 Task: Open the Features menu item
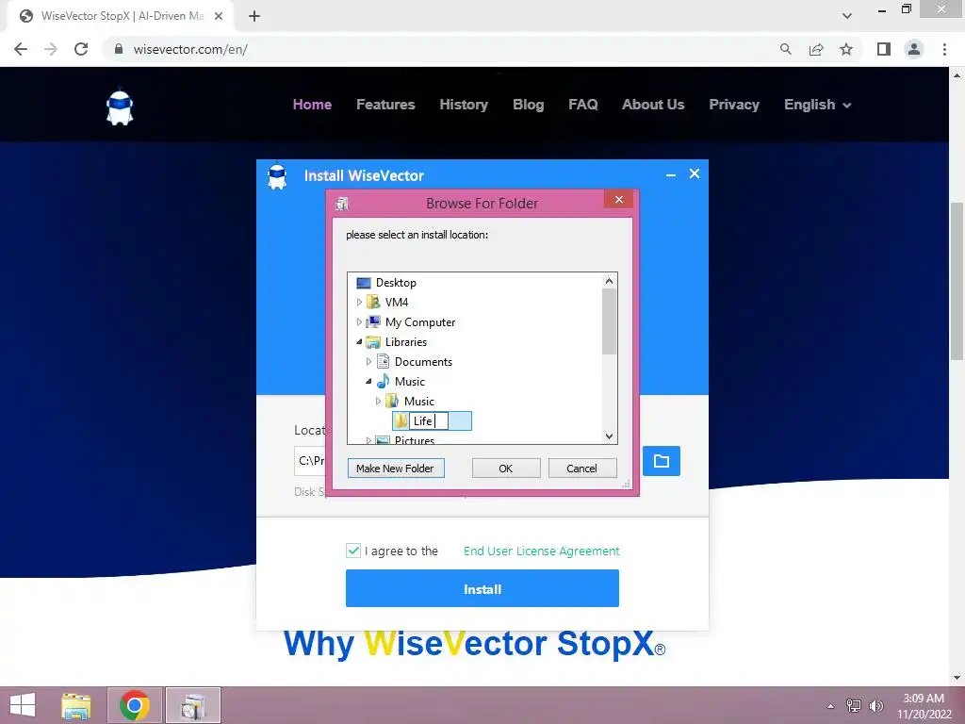(385, 105)
